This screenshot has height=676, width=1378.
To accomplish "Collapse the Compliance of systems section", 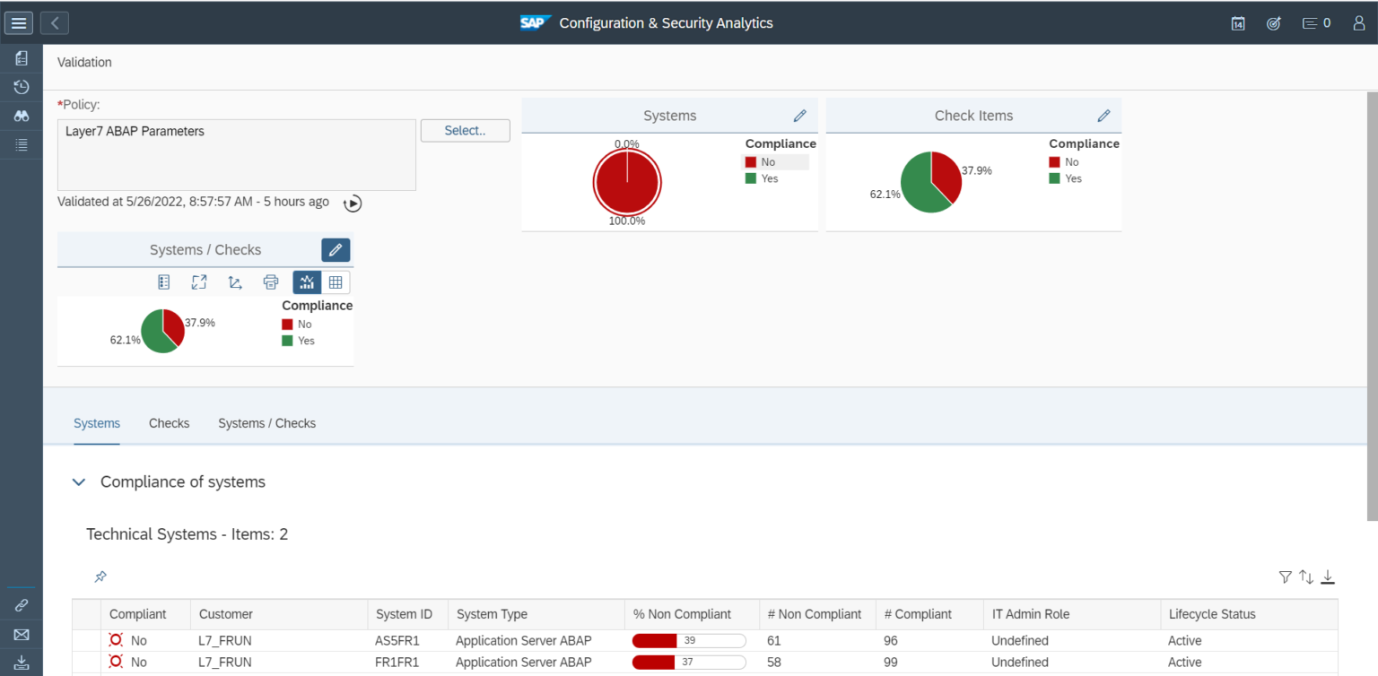I will coord(79,481).
